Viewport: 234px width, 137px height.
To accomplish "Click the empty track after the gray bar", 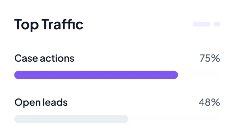I will pos(174,119).
